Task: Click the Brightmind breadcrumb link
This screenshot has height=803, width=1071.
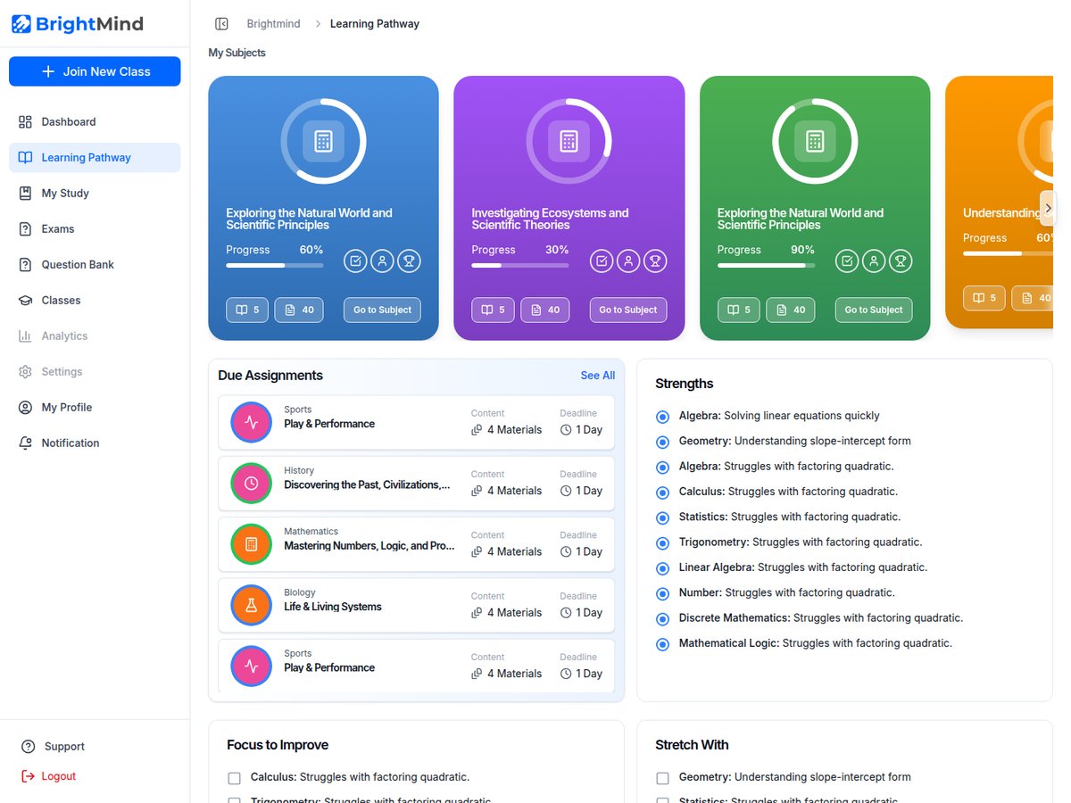Action: coord(273,24)
